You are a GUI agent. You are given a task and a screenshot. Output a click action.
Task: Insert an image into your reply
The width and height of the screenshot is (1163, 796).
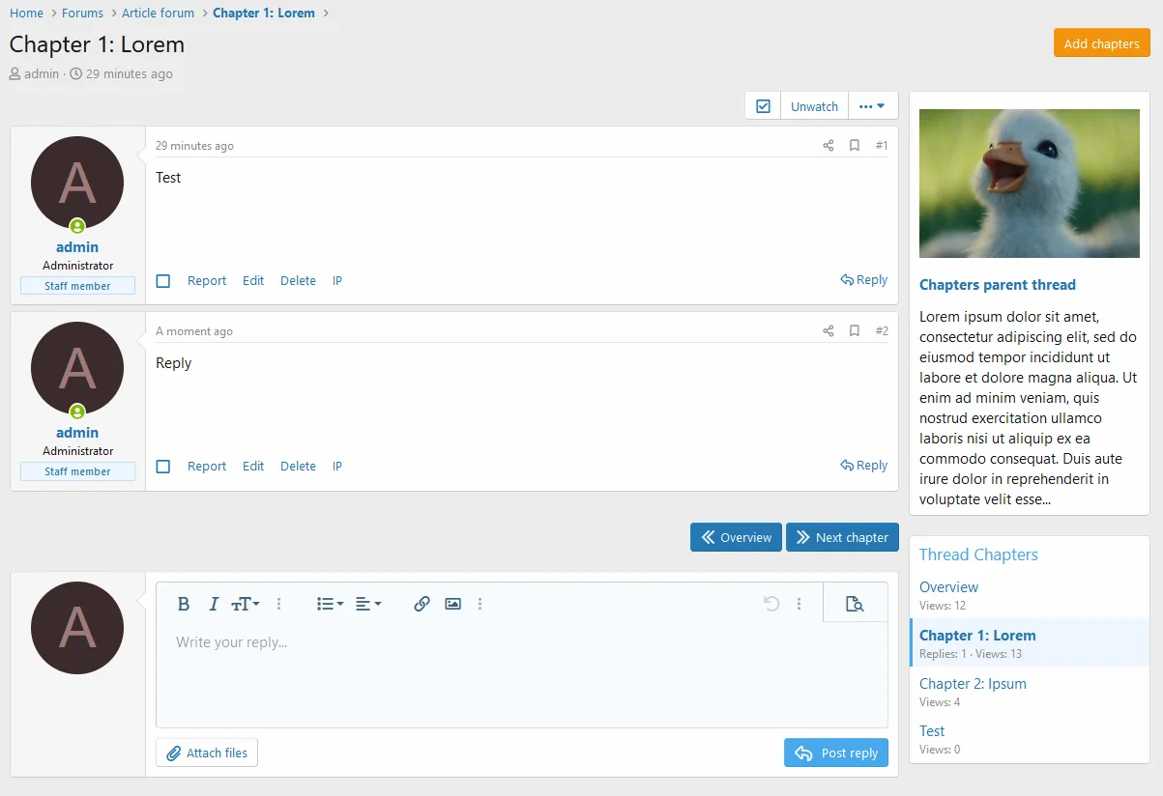pyautogui.click(x=452, y=604)
